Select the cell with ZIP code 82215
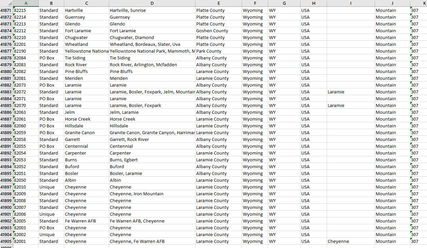Viewport: 427px width, 248px height. coord(26,10)
